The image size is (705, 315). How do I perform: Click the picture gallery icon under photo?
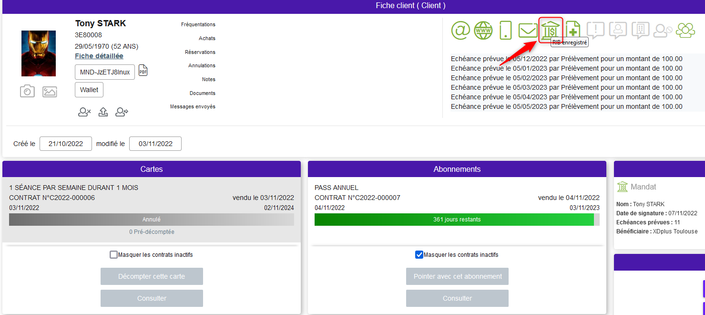pyautogui.click(x=50, y=92)
